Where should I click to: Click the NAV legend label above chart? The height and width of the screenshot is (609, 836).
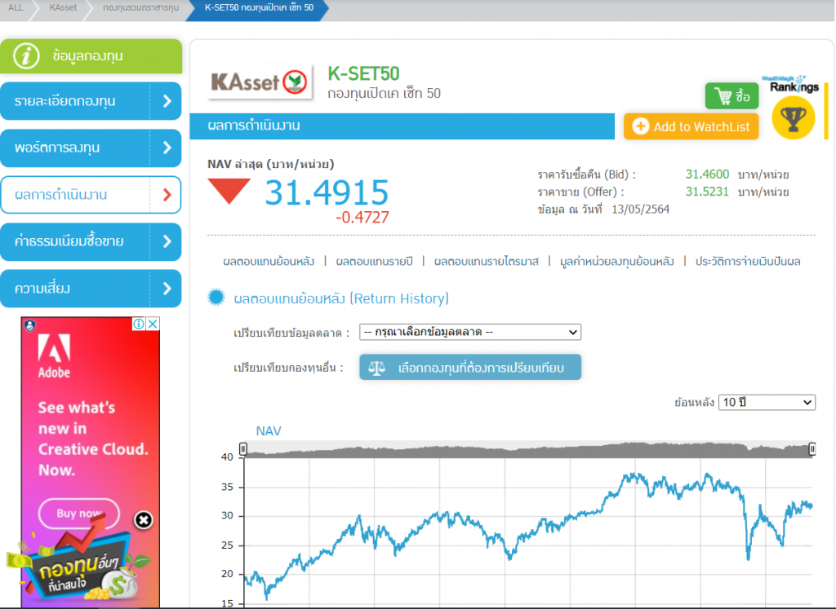pos(268,430)
